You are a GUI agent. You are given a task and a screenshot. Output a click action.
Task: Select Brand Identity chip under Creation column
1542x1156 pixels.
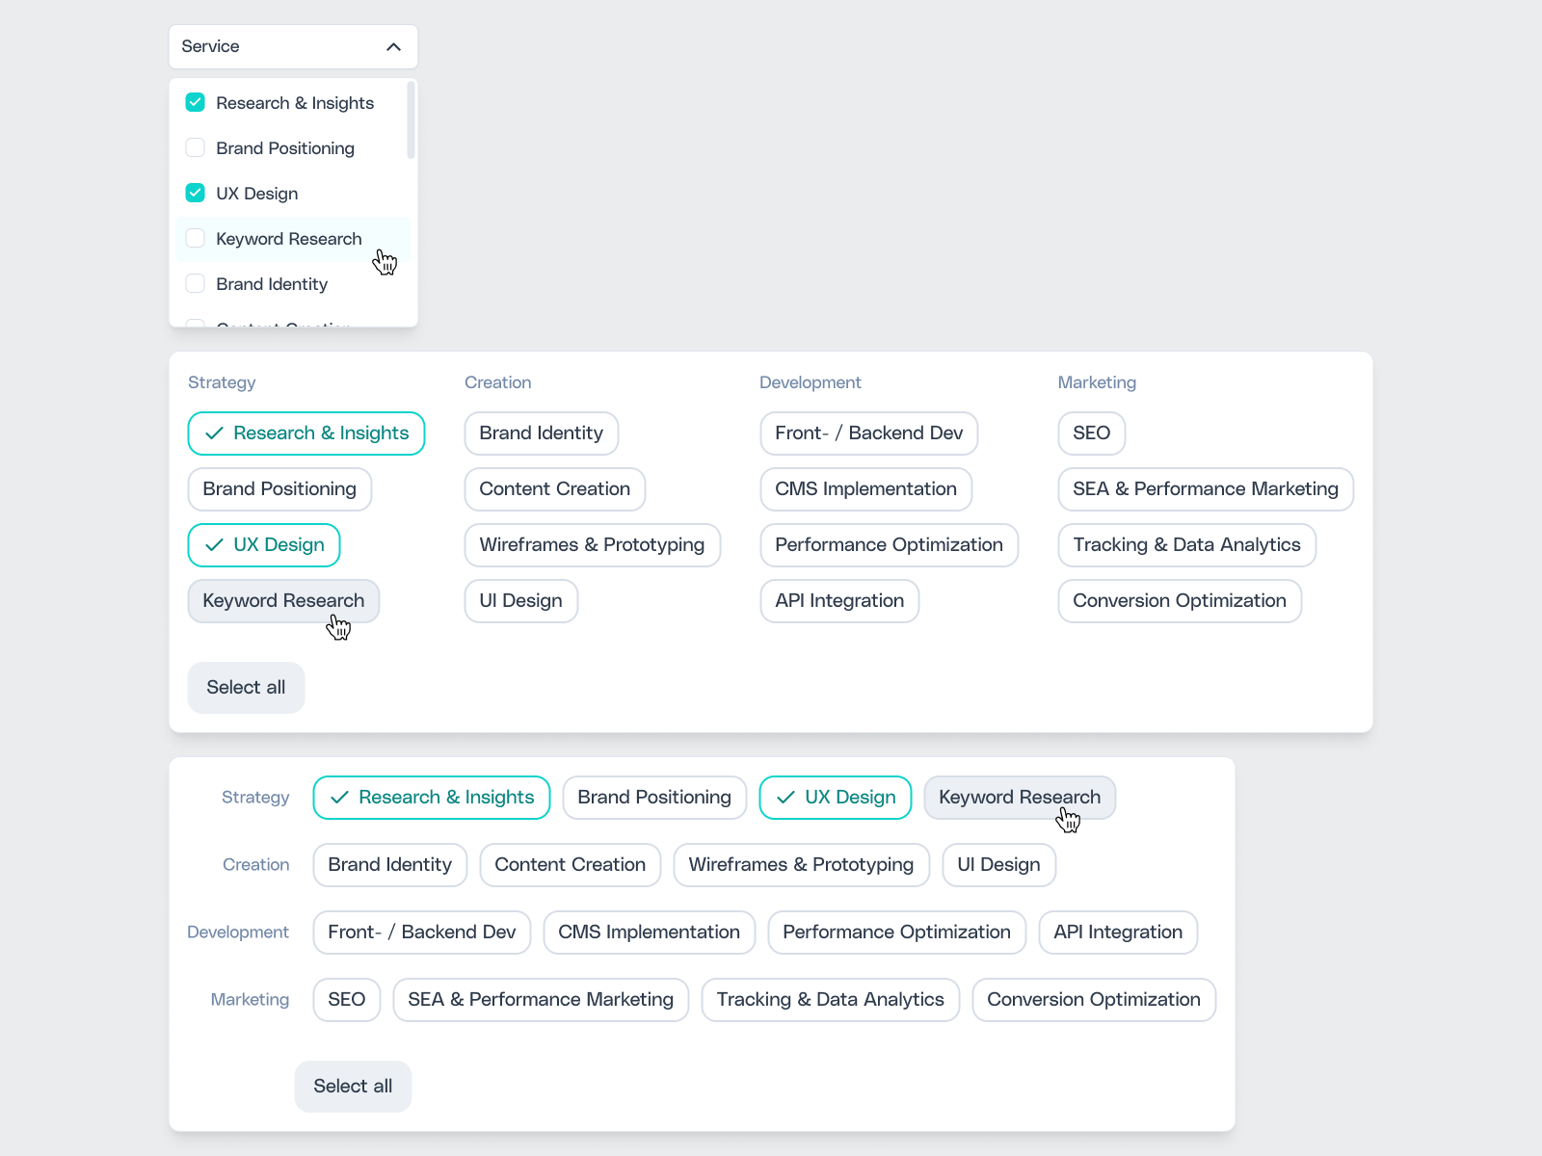(x=542, y=433)
